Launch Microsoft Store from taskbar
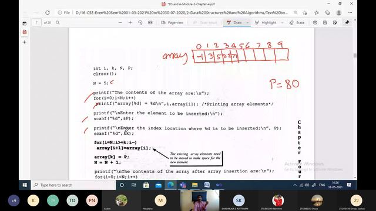 tap(146, 185)
